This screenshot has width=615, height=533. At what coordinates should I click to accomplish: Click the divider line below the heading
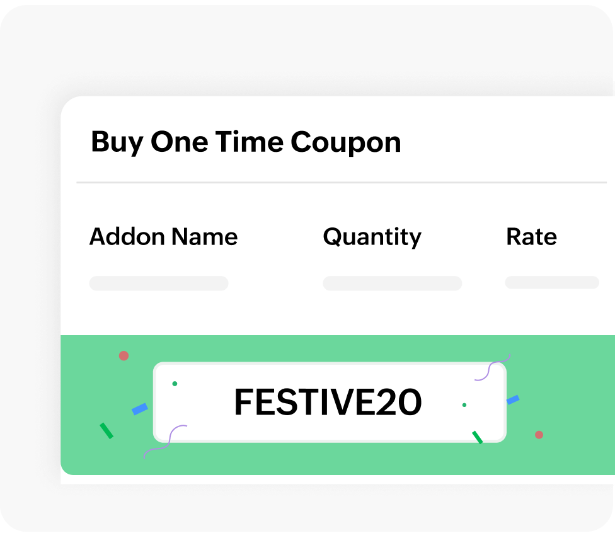(x=340, y=183)
